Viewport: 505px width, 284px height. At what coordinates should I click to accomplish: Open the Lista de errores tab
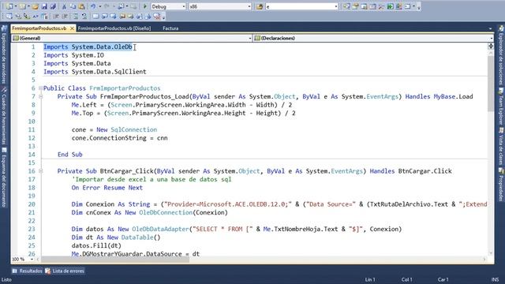click(x=65, y=271)
